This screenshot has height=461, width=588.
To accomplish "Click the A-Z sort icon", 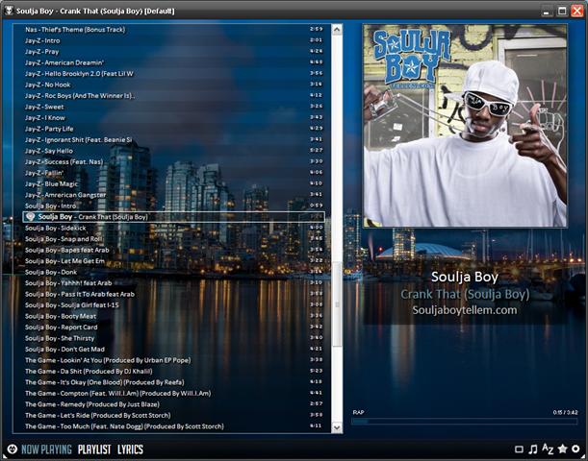I will pos(548,449).
